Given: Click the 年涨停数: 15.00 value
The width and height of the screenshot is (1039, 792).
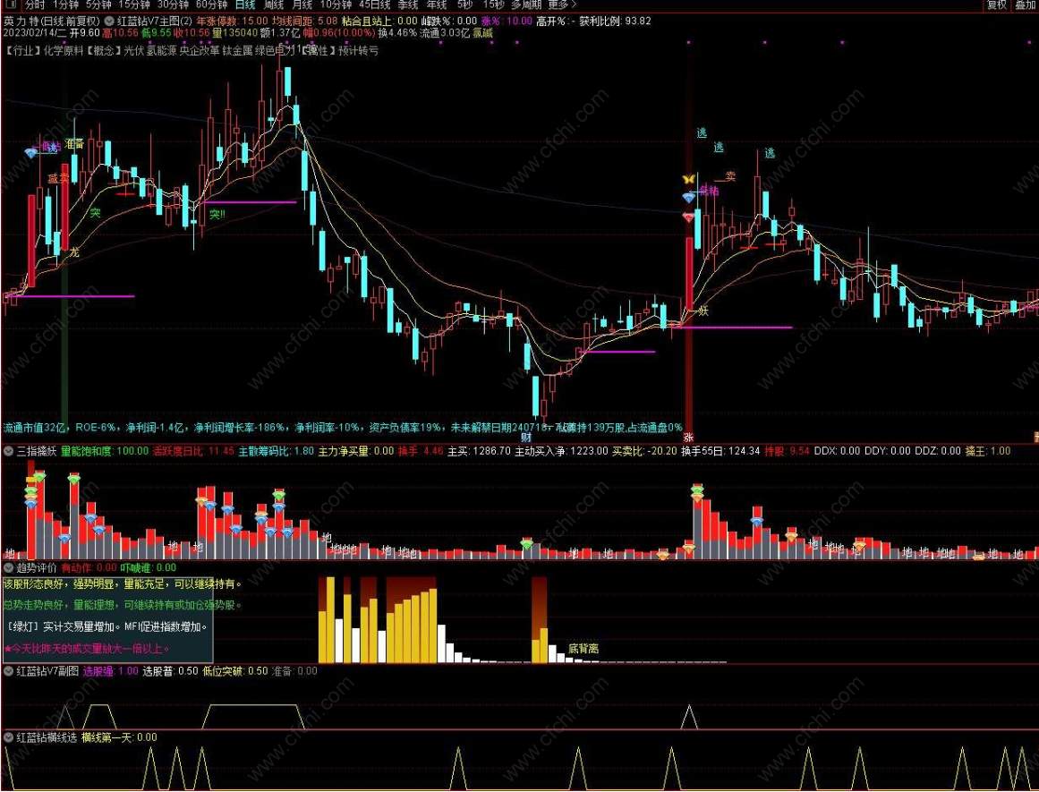Looking at the screenshot, I should point(232,21).
